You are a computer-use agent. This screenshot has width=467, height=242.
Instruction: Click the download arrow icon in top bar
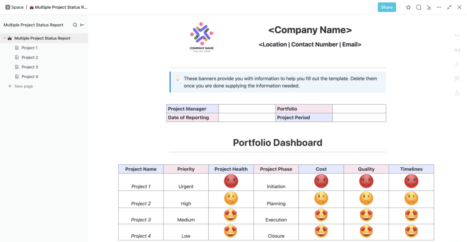(429, 7)
